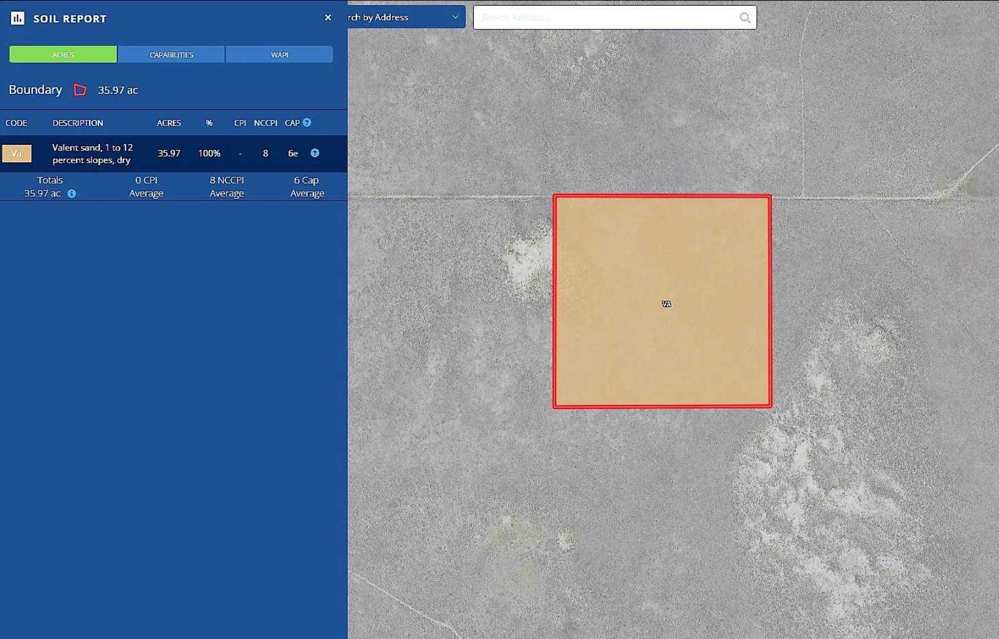Click the Va label on the map
This screenshot has width=999, height=639.
click(x=666, y=304)
